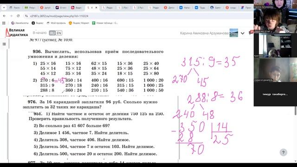The width and height of the screenshot is (297, 167).
Task: Toggle the course index sidebar icon
Action: tap(4, 44)
